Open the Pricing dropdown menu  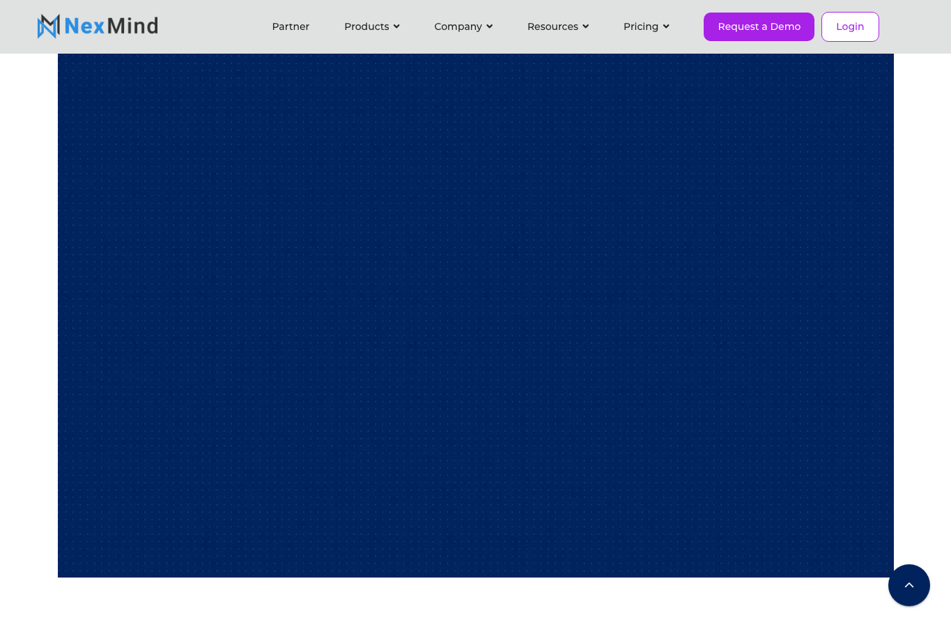click(647, 26)
